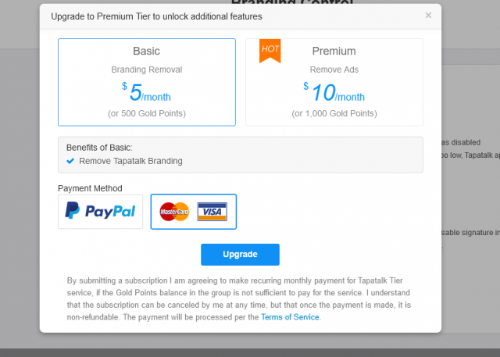Click the "Payment Method" label
Viewport: 500px width, 357px height.
(90, 188)
